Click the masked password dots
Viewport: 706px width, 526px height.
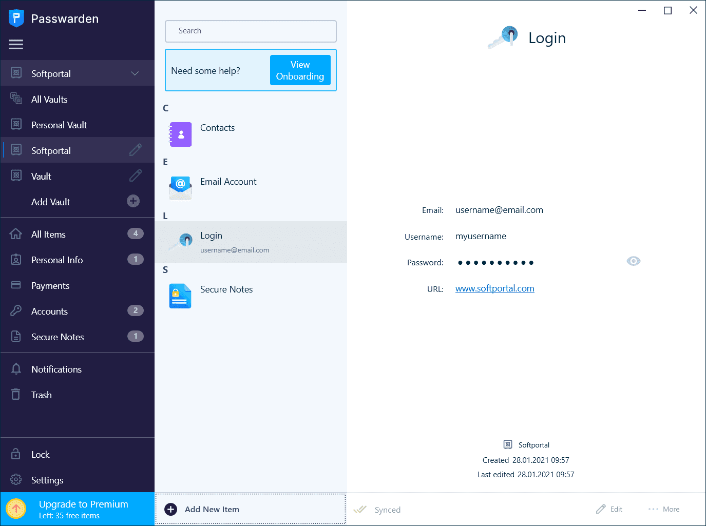[x=495, y=263]
